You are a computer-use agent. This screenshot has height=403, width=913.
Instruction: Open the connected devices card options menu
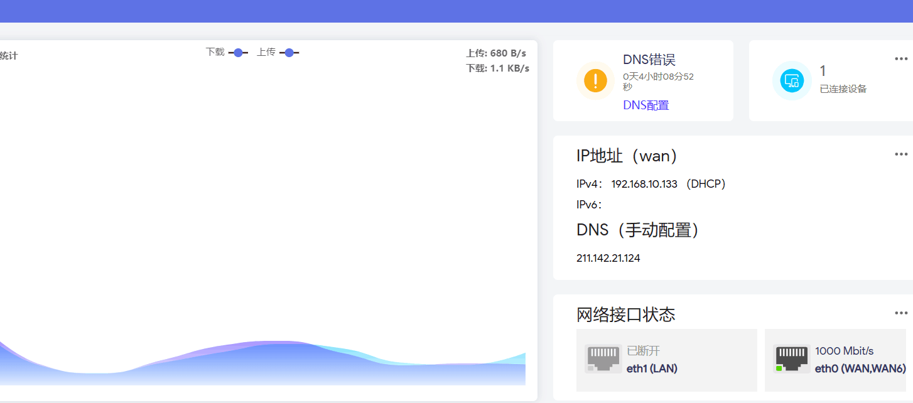click(x=900, y=59)
